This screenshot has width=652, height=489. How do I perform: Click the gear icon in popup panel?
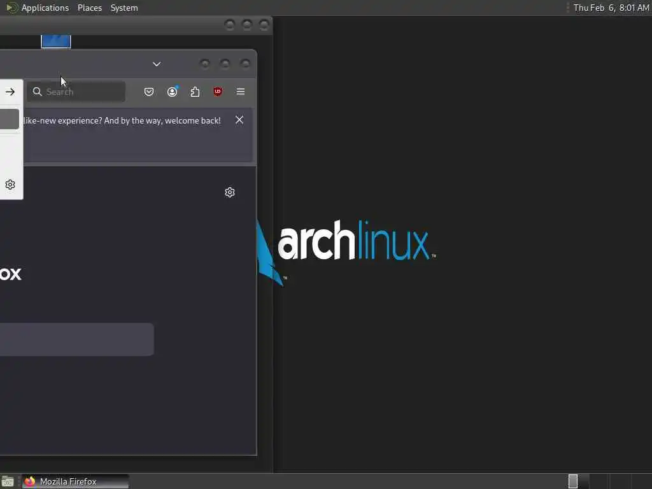[x=10, y=185]
